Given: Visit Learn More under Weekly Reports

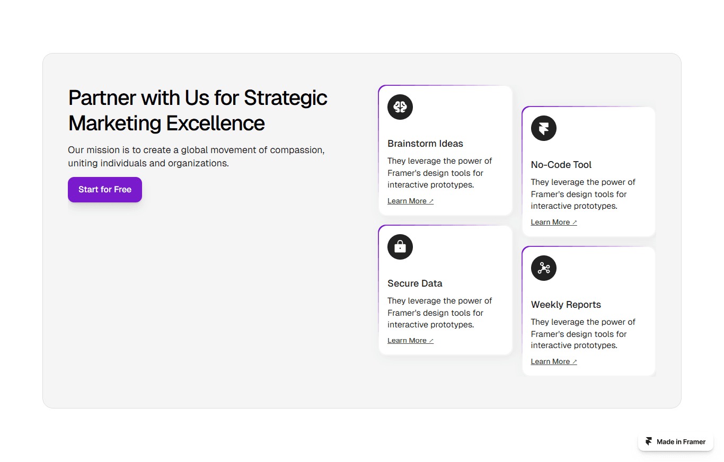Looking at the screenshot, I should (554, 361).
